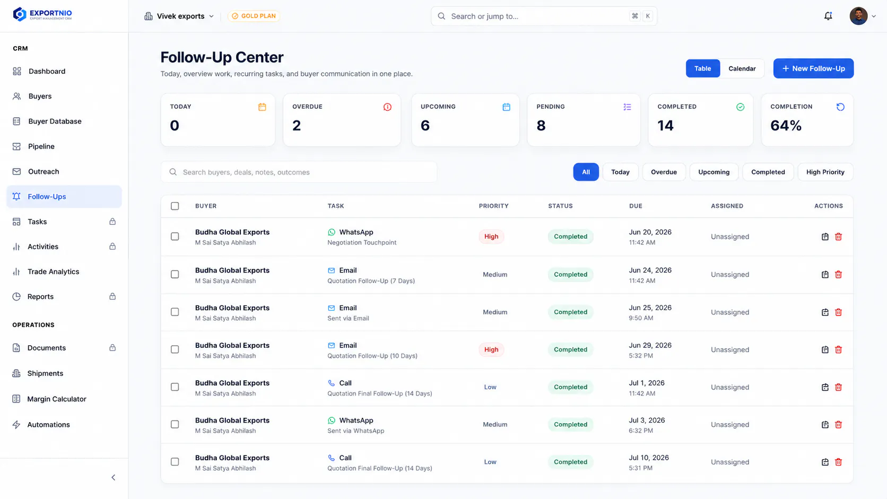Switch to the Calendar view
The image size is (887, 499).
pos(742,68)
